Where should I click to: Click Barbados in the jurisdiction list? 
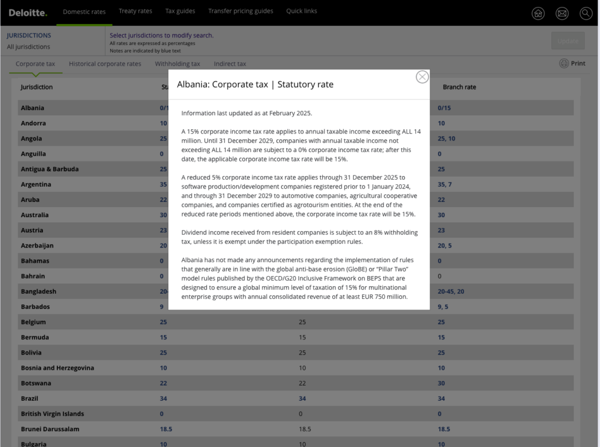35,307
